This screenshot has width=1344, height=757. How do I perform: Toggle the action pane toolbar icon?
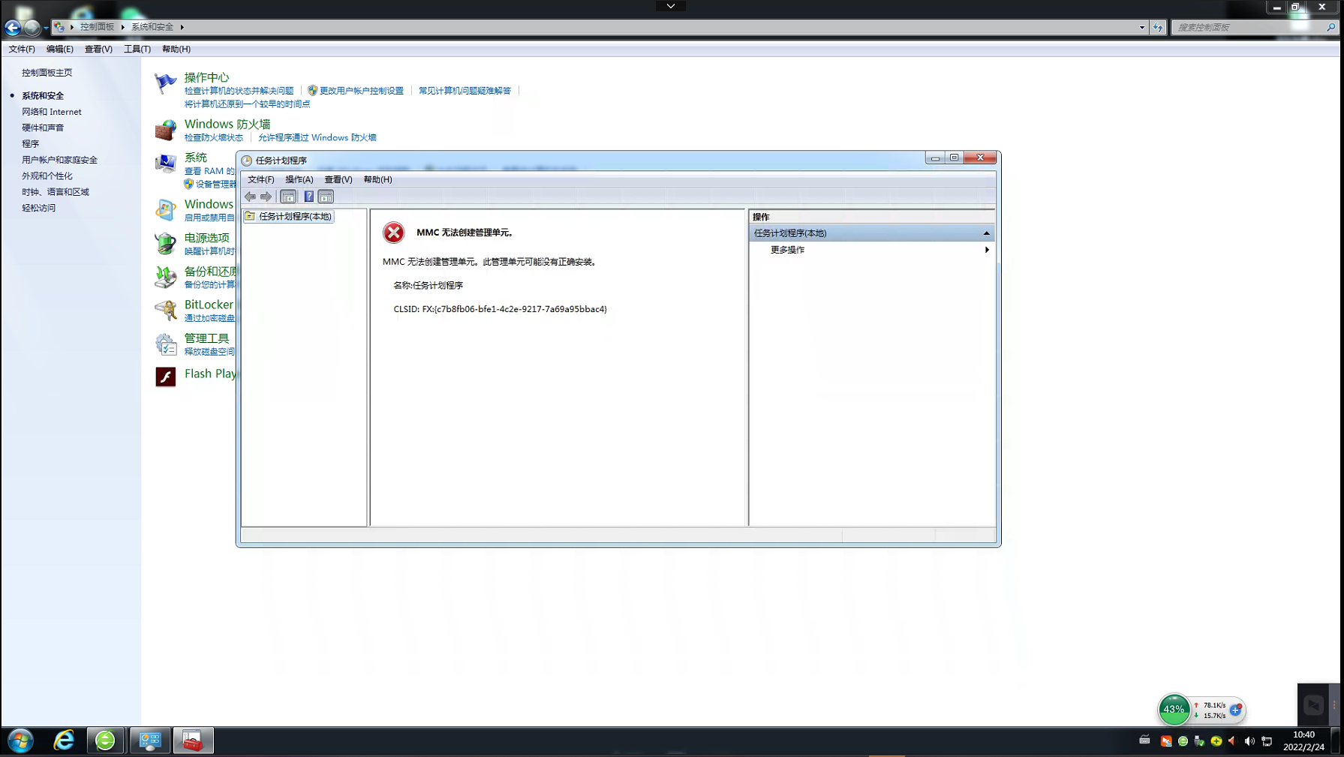coord(326,197)
